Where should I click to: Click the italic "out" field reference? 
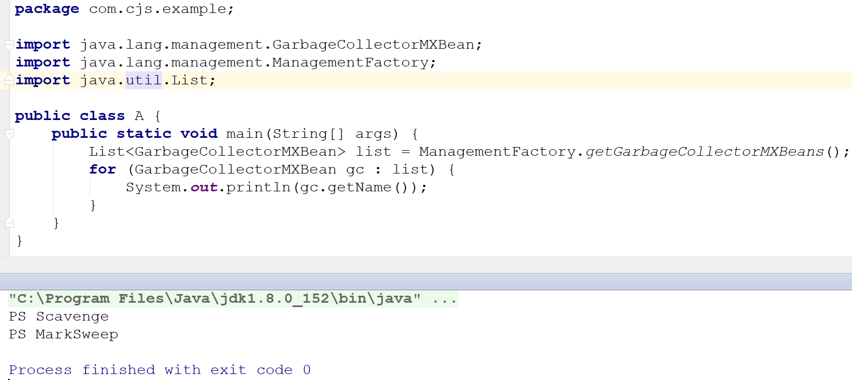click(x=204, y=187)
